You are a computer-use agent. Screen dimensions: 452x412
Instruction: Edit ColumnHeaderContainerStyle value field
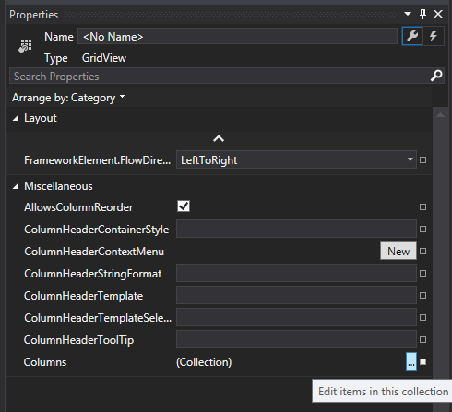(x=296, y=229)
